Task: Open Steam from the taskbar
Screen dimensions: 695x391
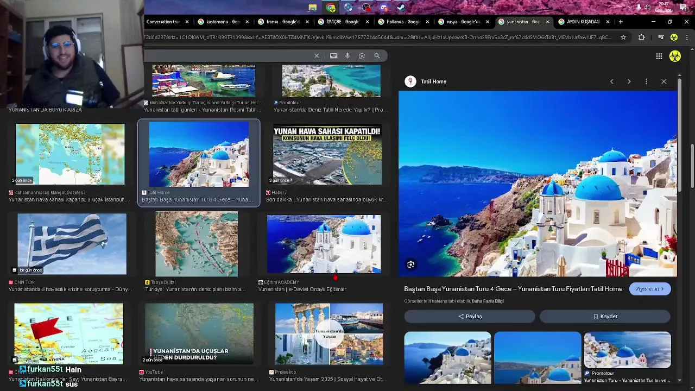Action: pyautogui.click(x=401, y=8)
